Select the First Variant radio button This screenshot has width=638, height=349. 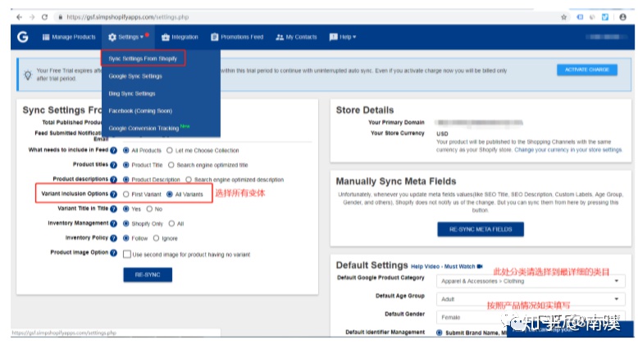pos(125,194)
